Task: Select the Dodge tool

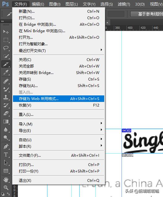Action: click(6, 138)
